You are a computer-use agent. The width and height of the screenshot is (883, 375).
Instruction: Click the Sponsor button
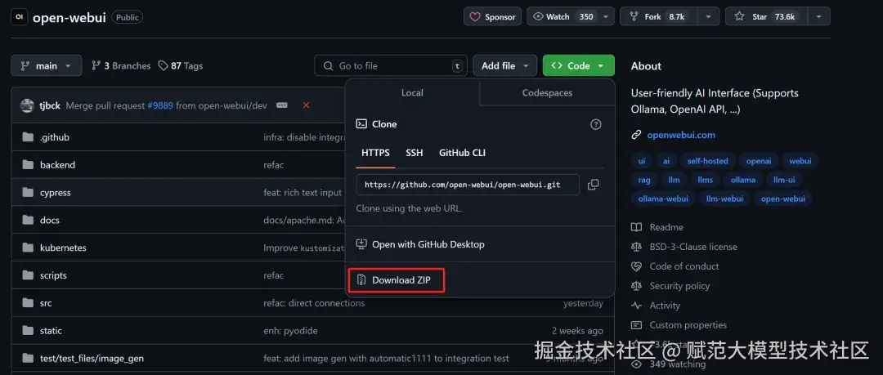point(492,17)
